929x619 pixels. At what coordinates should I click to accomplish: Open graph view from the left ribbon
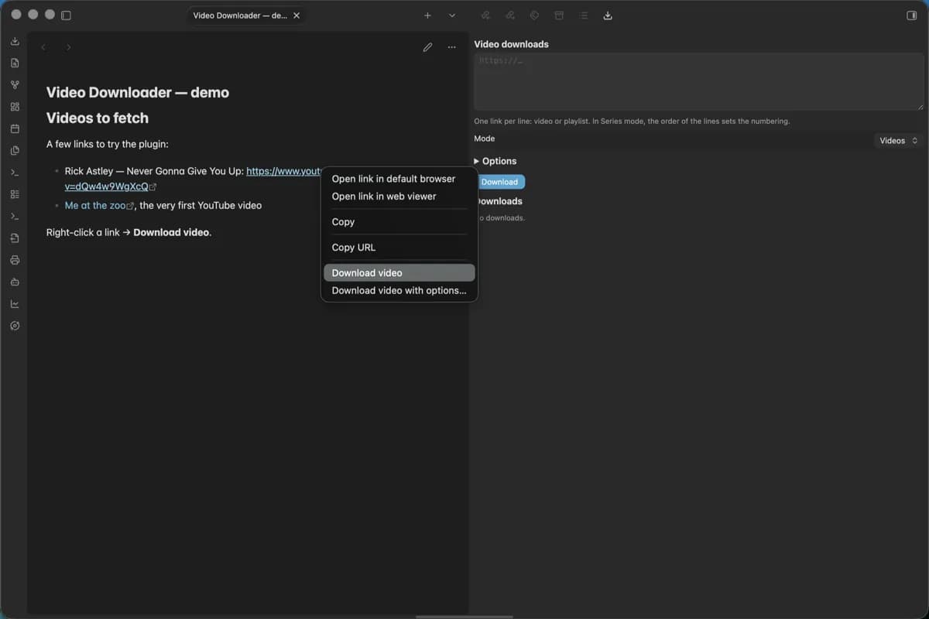coord(15,85)
